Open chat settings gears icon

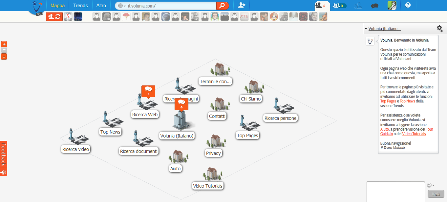(440, 29)
